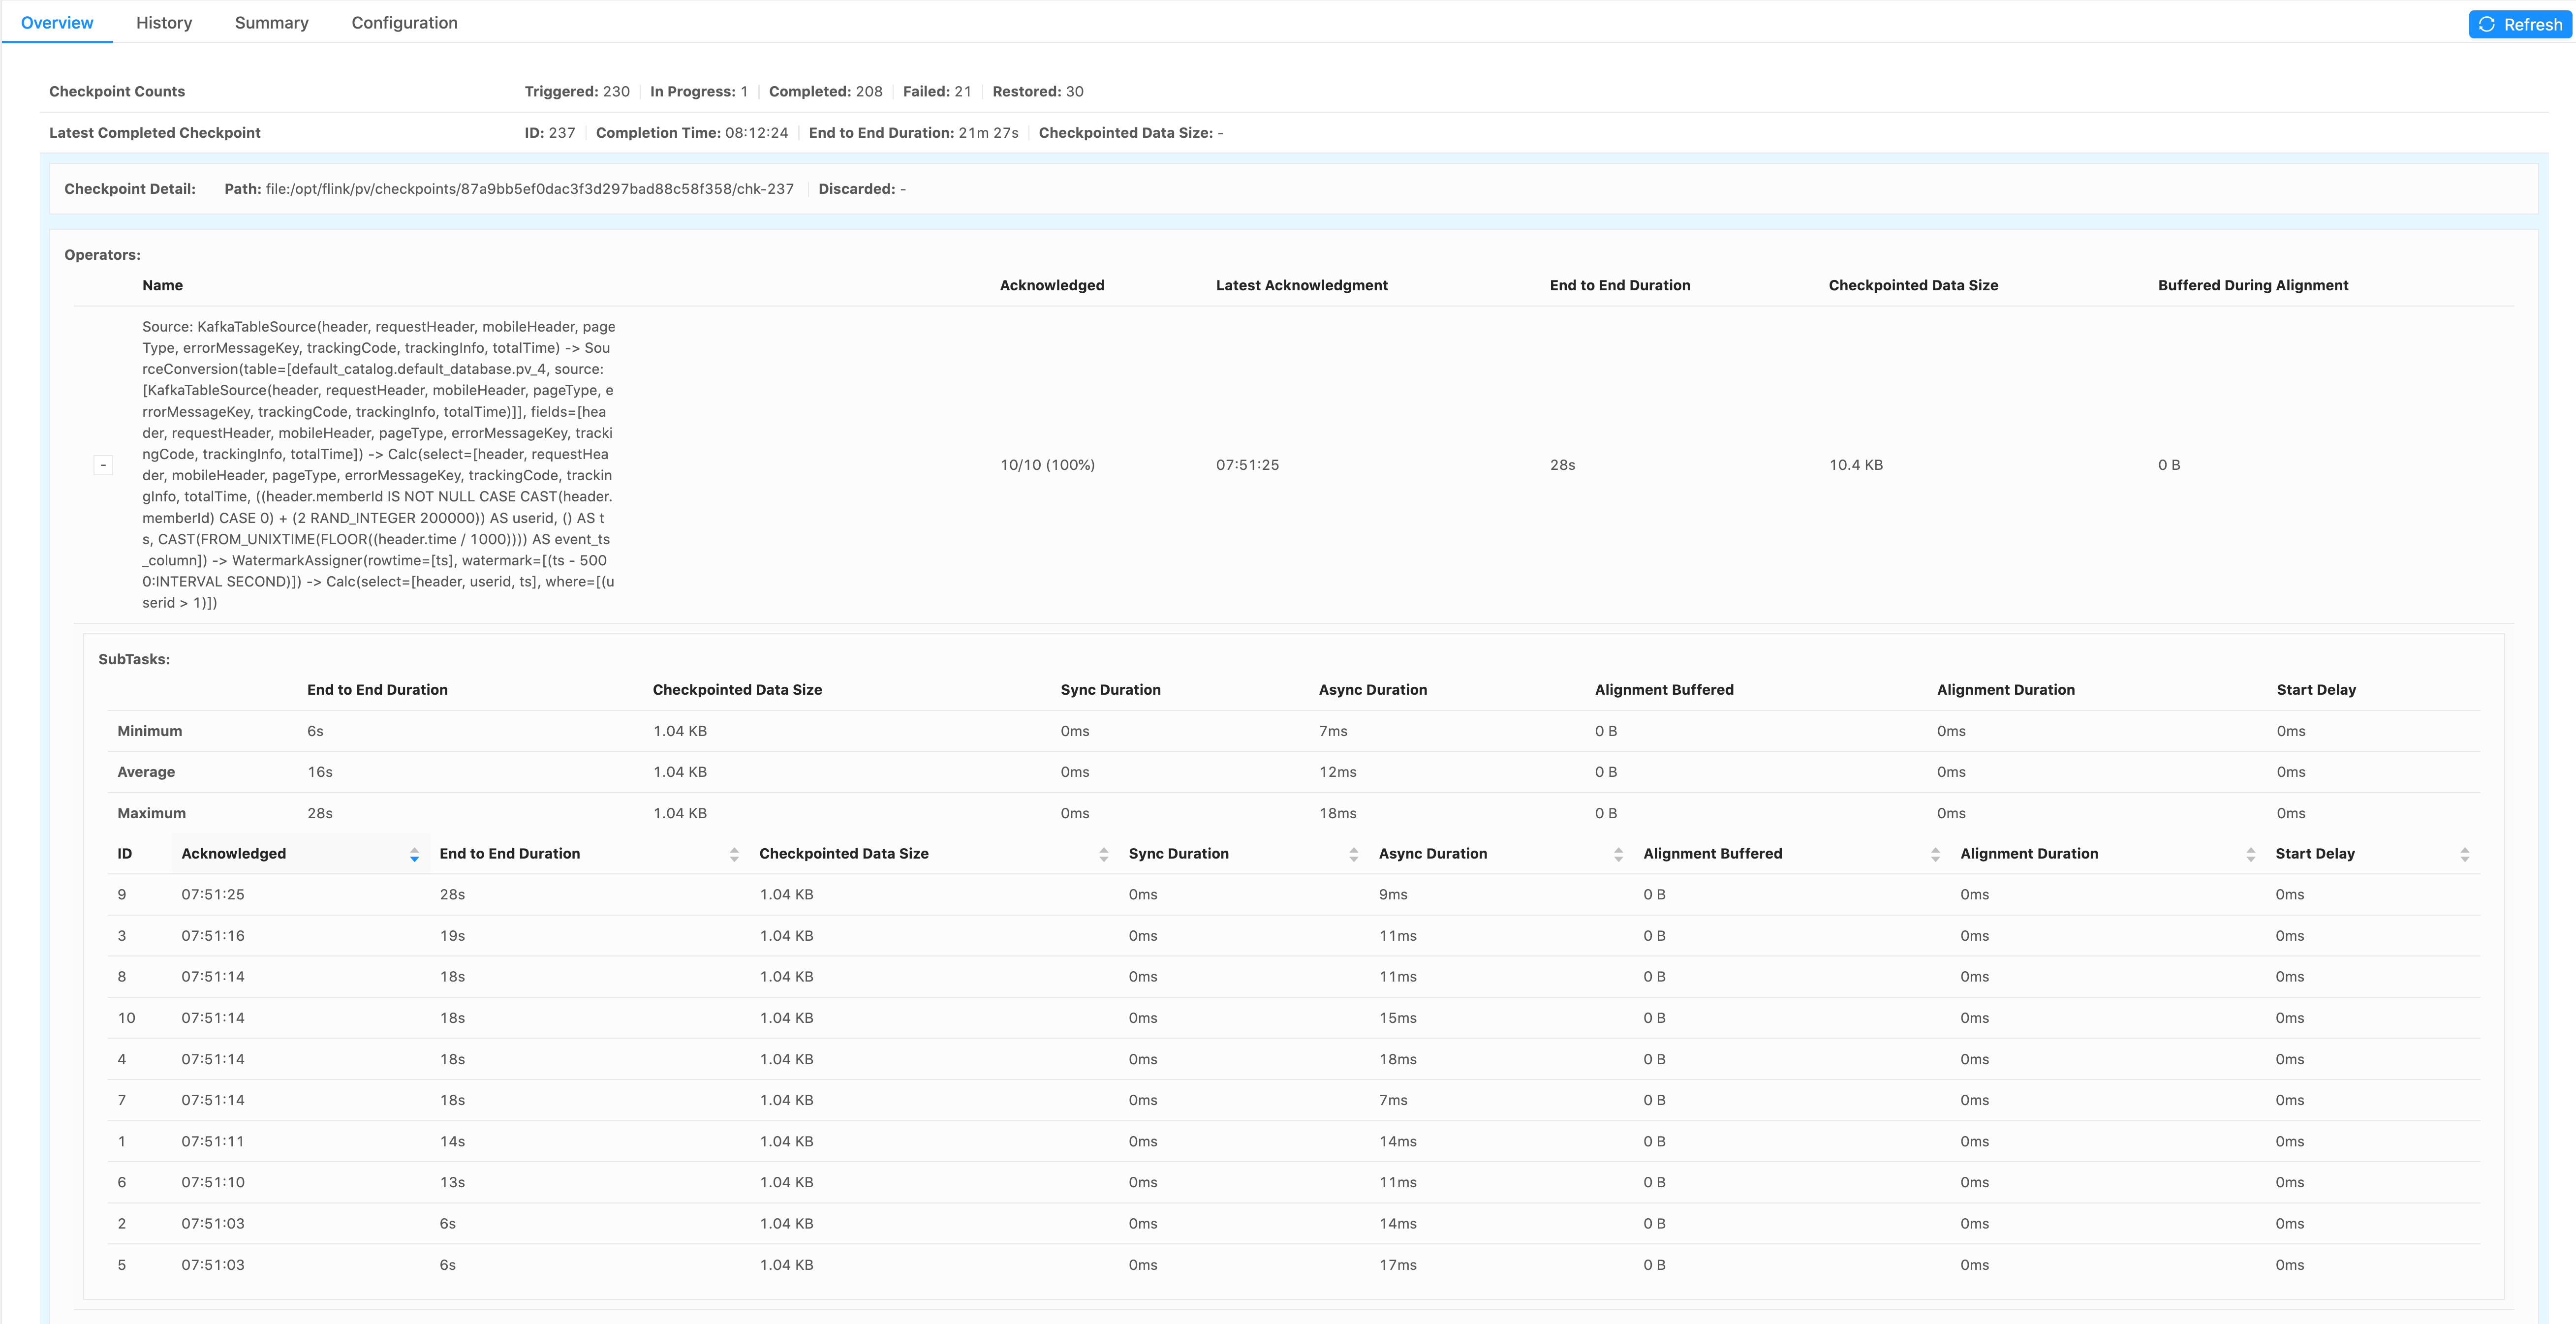Click the Latest Completed Checkpoint row
Viewport: 2576px width, 1324px height.
coord(155,133)
